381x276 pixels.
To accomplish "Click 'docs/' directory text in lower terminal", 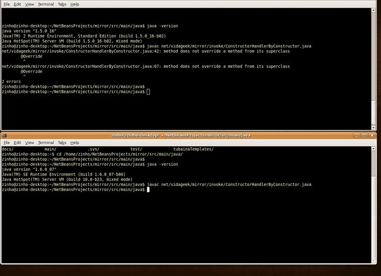I will tap(8, 149).
